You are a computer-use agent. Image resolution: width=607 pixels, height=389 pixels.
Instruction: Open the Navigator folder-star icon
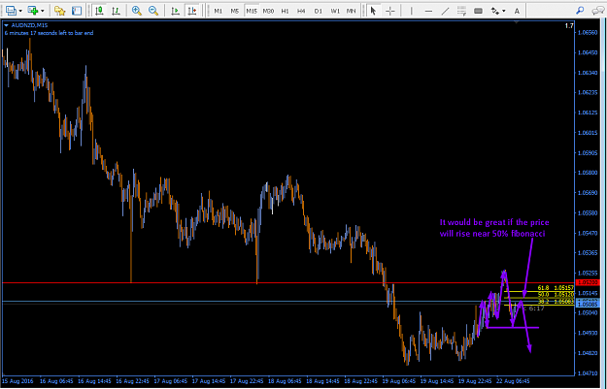coord(59,11)
